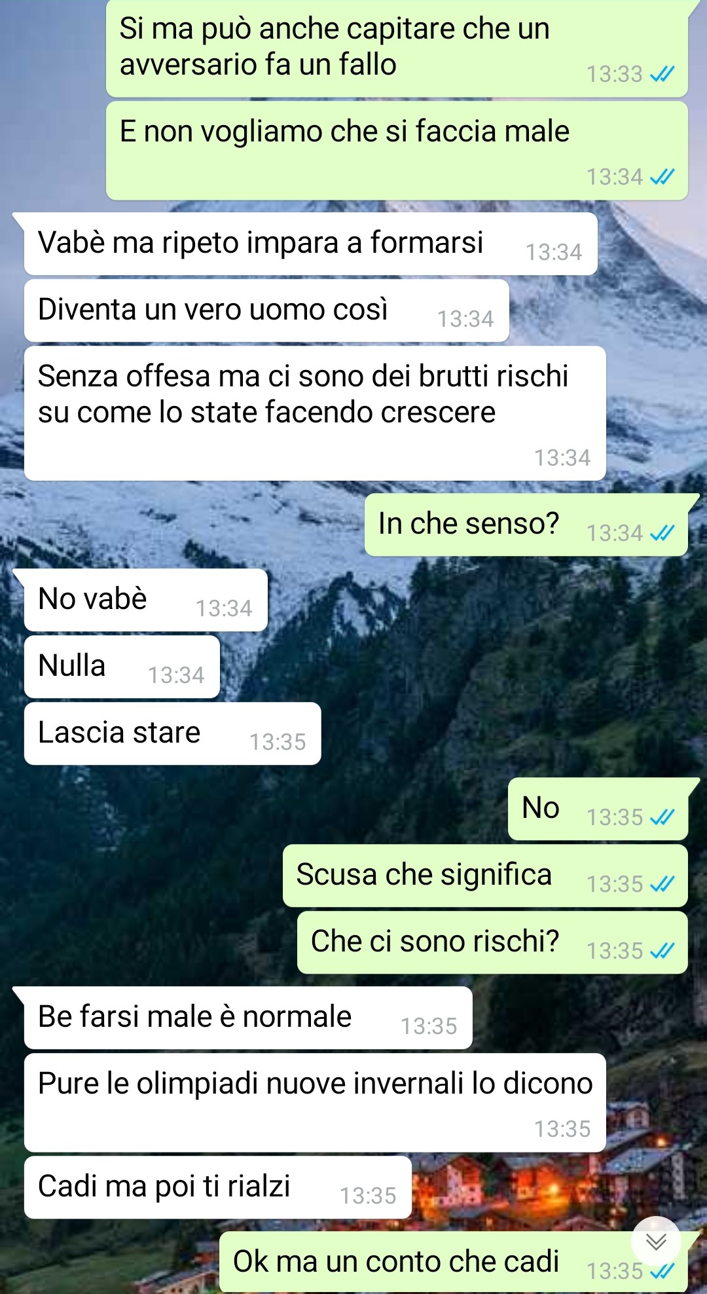Select the "Lascia stare" message bubble
The image size is (707, 1294).
[172, 733]
